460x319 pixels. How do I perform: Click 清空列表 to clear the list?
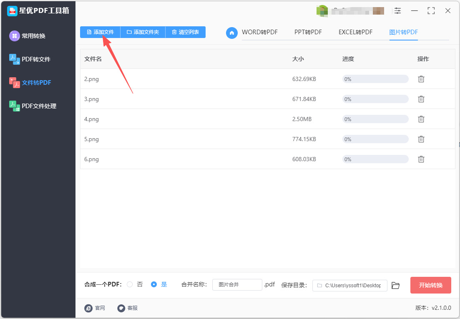[x=186, y=32]
